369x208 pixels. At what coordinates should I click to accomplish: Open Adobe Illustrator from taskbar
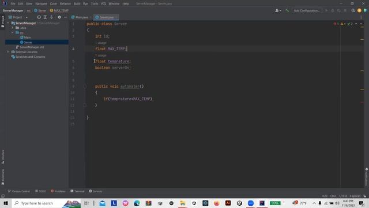pyautogui.click(x=228, y=203)
